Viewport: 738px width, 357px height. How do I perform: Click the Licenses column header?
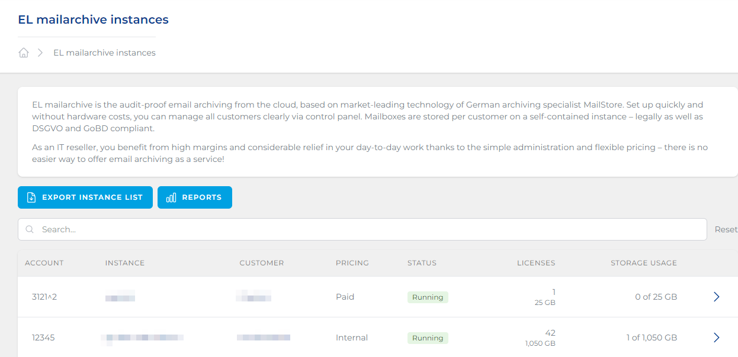click(x=535, y=263)
